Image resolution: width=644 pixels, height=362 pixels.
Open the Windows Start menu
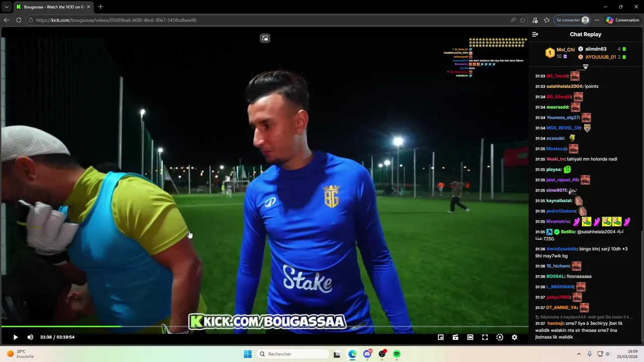tap(248, 354)
